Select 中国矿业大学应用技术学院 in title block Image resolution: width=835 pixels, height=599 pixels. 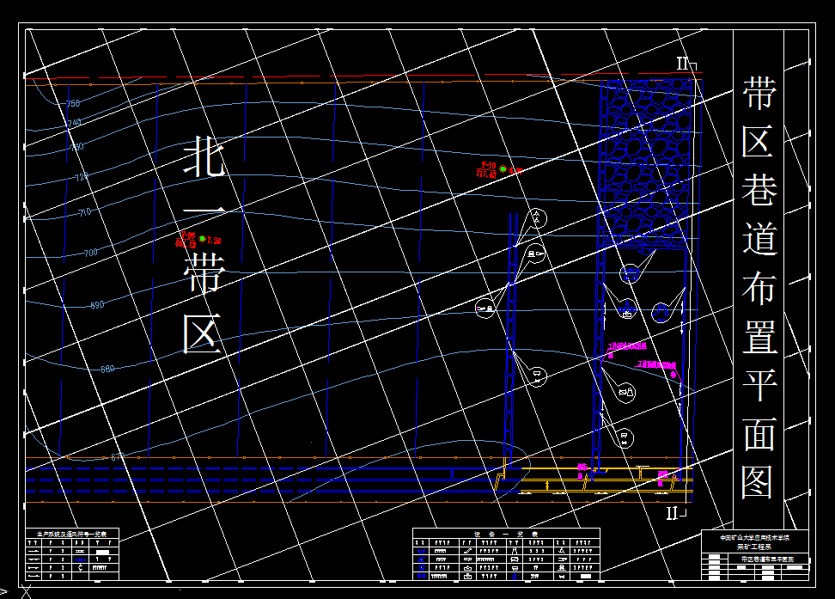pyautogui.click(x=754, y=538)
